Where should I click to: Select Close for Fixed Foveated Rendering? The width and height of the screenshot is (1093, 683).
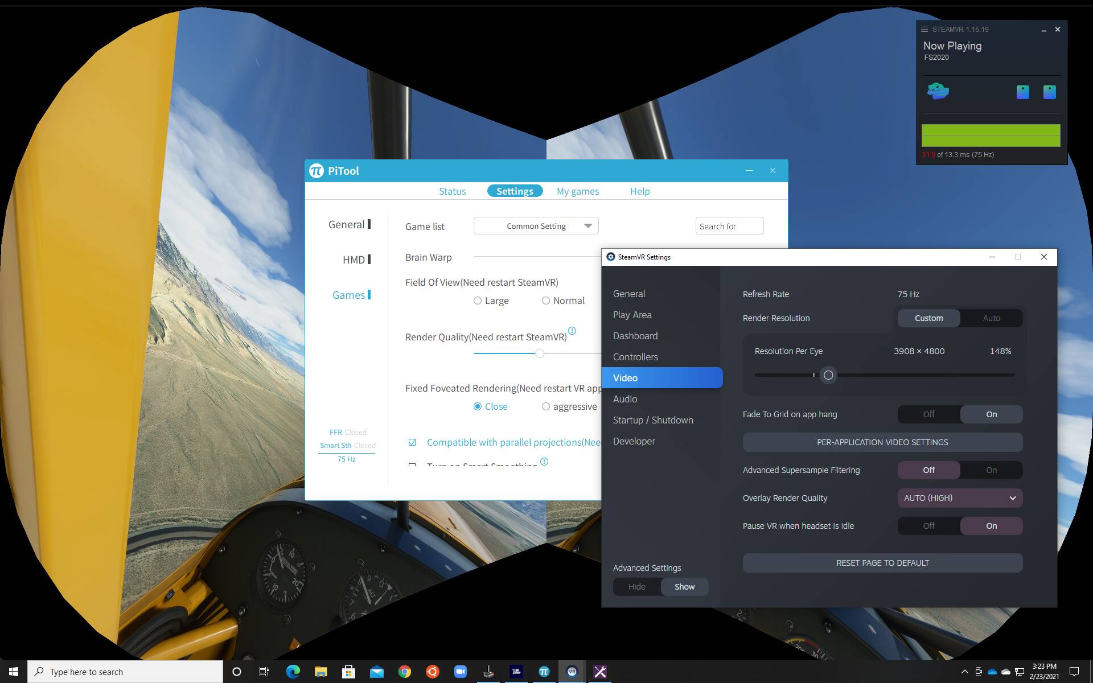coord(478,406)
